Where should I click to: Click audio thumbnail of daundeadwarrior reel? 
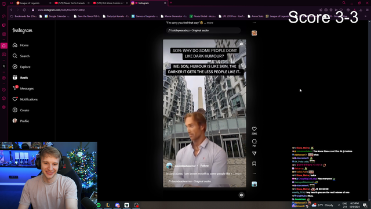(254, 184)
